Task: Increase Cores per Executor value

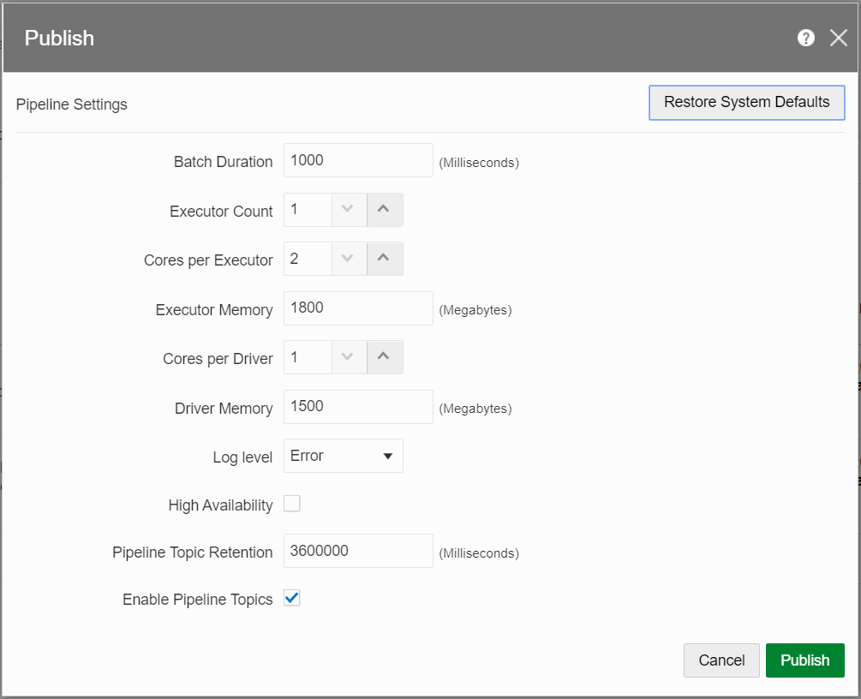Action: click(385, 258)
